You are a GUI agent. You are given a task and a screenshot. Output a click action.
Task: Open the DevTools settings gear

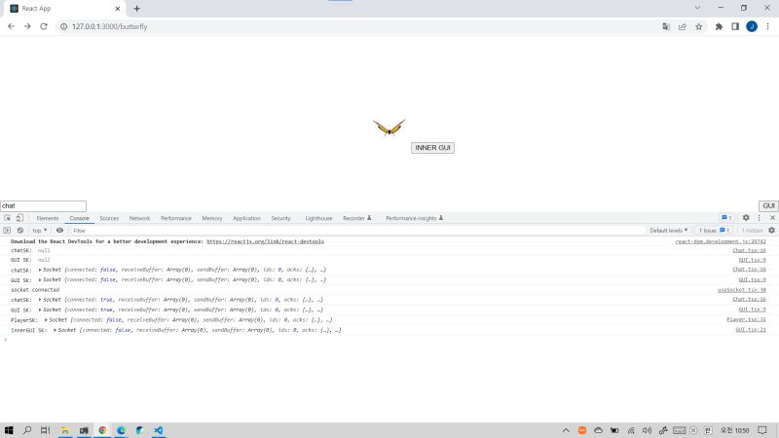(746, 218)
